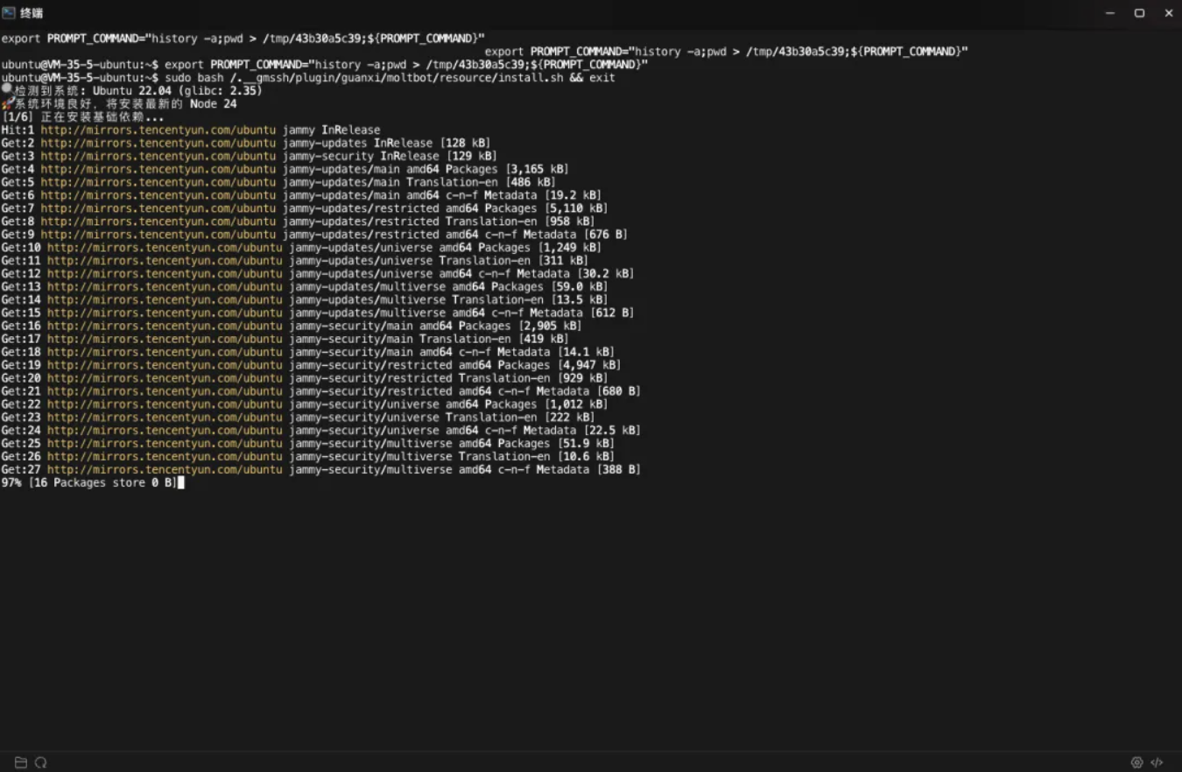Click the terminal app icon in title bar
1182x772 pixels.
pyautogui.click(x=9, y=13)
